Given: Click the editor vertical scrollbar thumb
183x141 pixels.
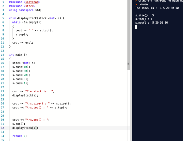Looking at the screenshot, I should [129, 35].
